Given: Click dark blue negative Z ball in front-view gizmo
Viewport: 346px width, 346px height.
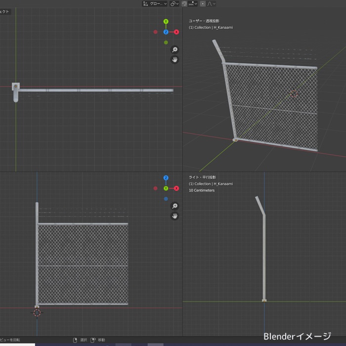Looking at the screenshot, I should click(x=166, y=199).
